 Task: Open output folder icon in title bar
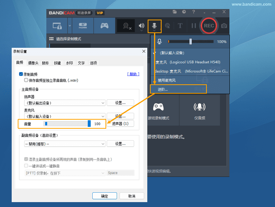click(x=174, y=12)
